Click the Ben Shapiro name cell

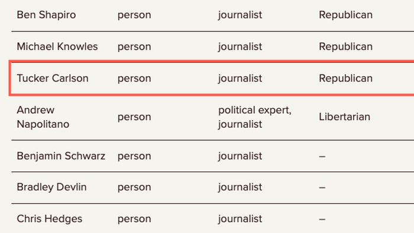click(46, 15)
